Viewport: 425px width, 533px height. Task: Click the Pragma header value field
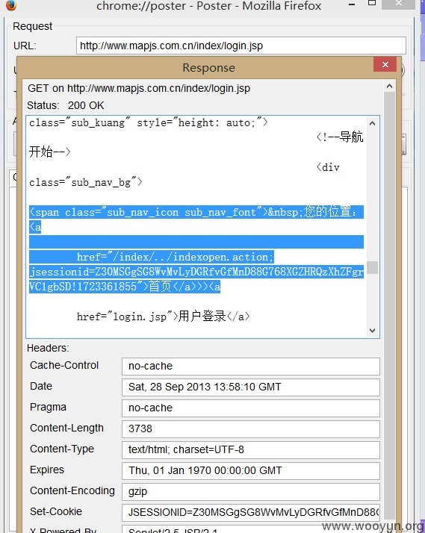[250, 408]
